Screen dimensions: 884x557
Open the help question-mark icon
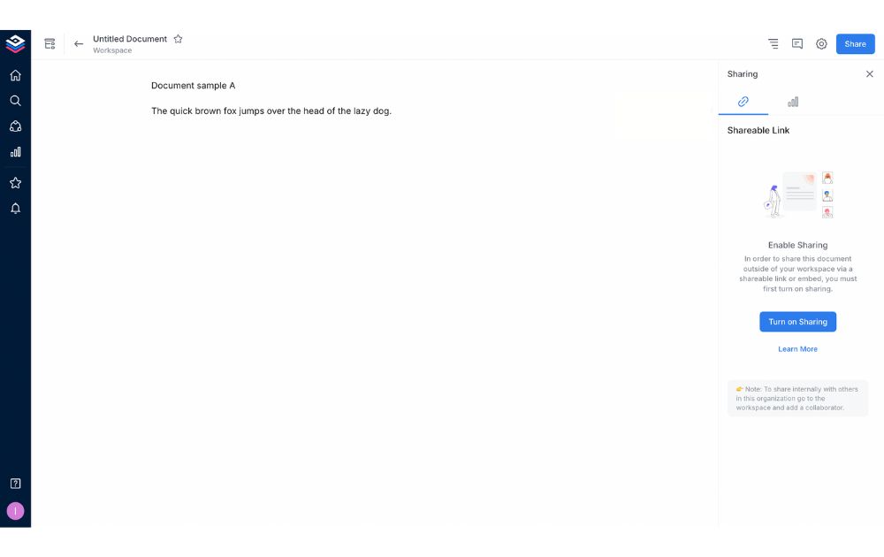point(15,484)
